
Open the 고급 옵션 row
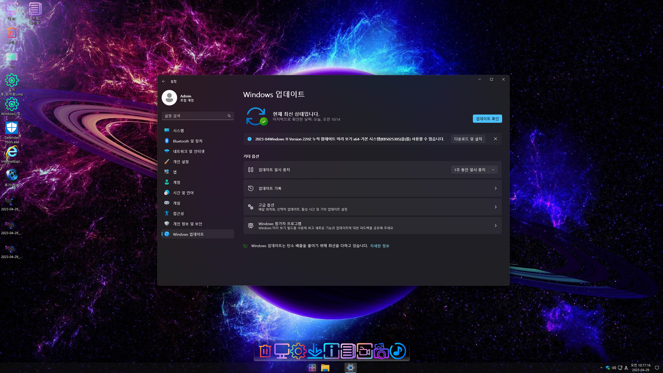(373, 207)
